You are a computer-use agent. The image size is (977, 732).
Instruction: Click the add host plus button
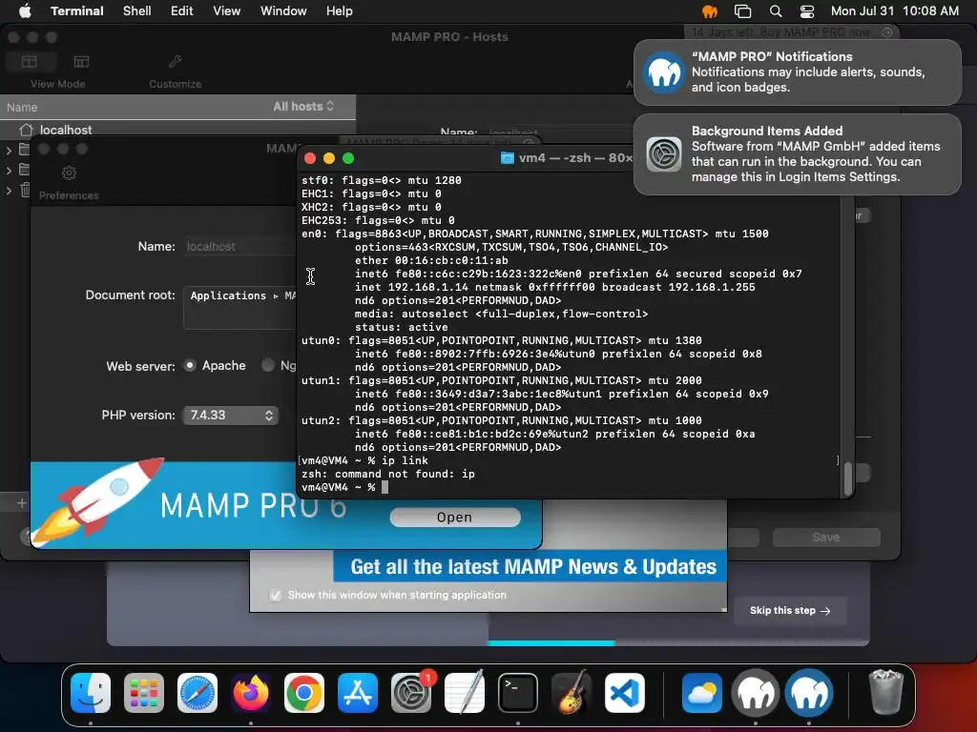pyautogui.click(x=22, y=503)
